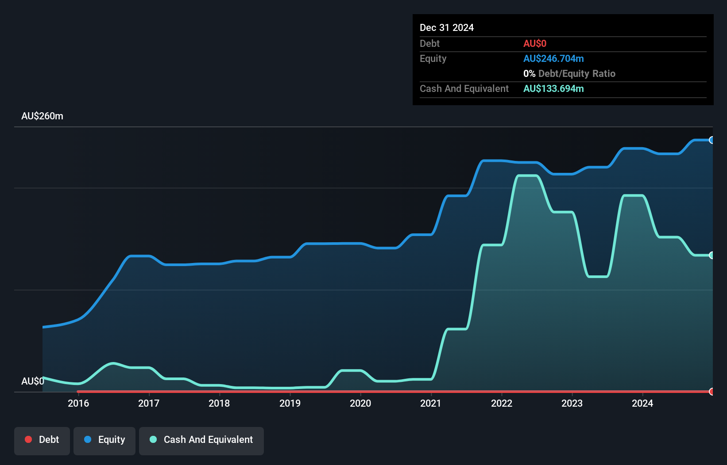
Task: Click the AU$0 y-axis label
Action: click(33, 381)
